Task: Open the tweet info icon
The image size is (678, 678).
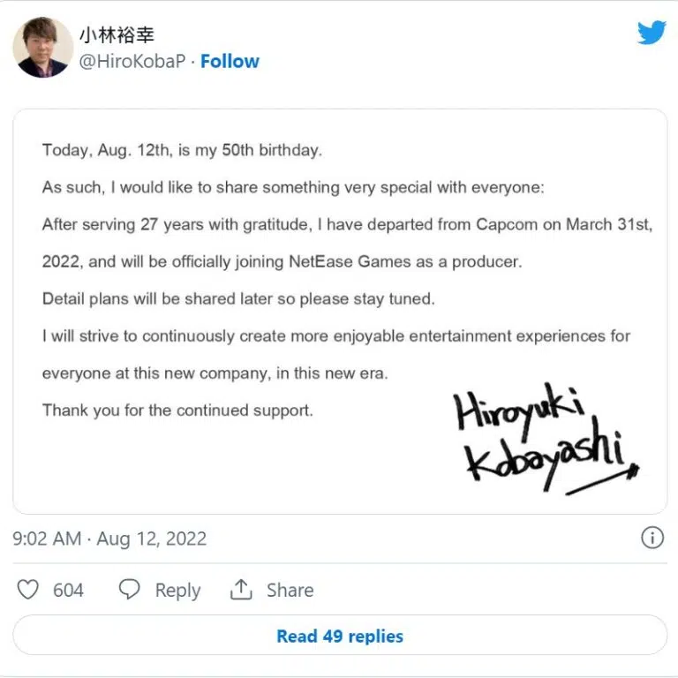Action: click(652, 538)
